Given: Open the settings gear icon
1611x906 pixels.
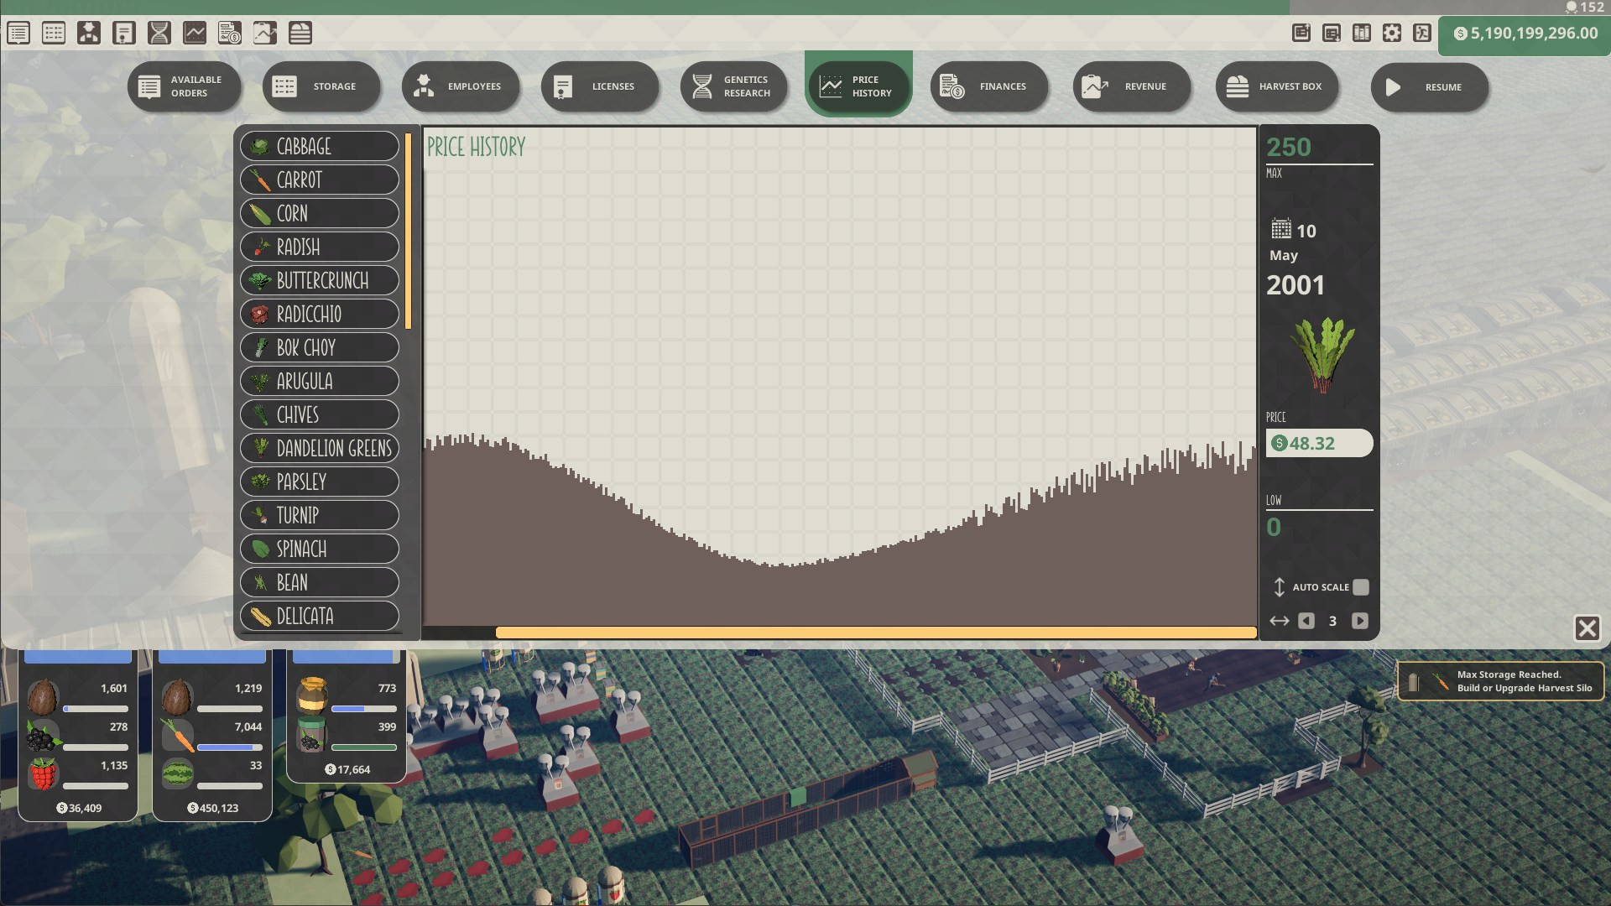Looking at the screenshot, I should (1392, 33).
